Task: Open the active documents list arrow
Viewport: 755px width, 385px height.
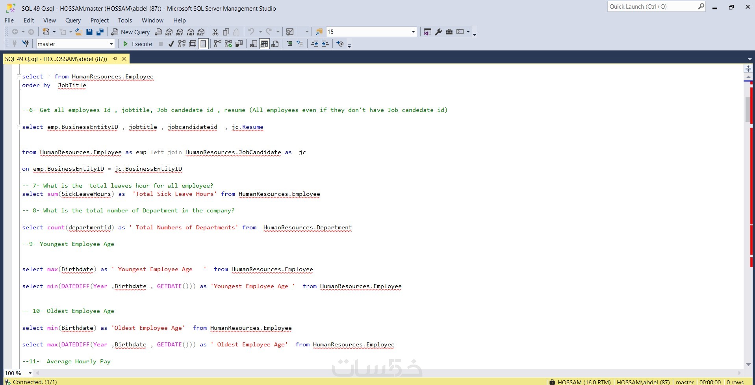Action: (x=749, y=59)
